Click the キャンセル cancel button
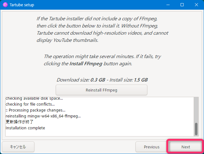 [x=18, y=147]
